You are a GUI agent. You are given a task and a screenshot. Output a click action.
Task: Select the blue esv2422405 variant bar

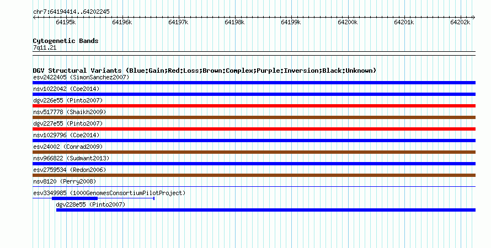point(254,83)
